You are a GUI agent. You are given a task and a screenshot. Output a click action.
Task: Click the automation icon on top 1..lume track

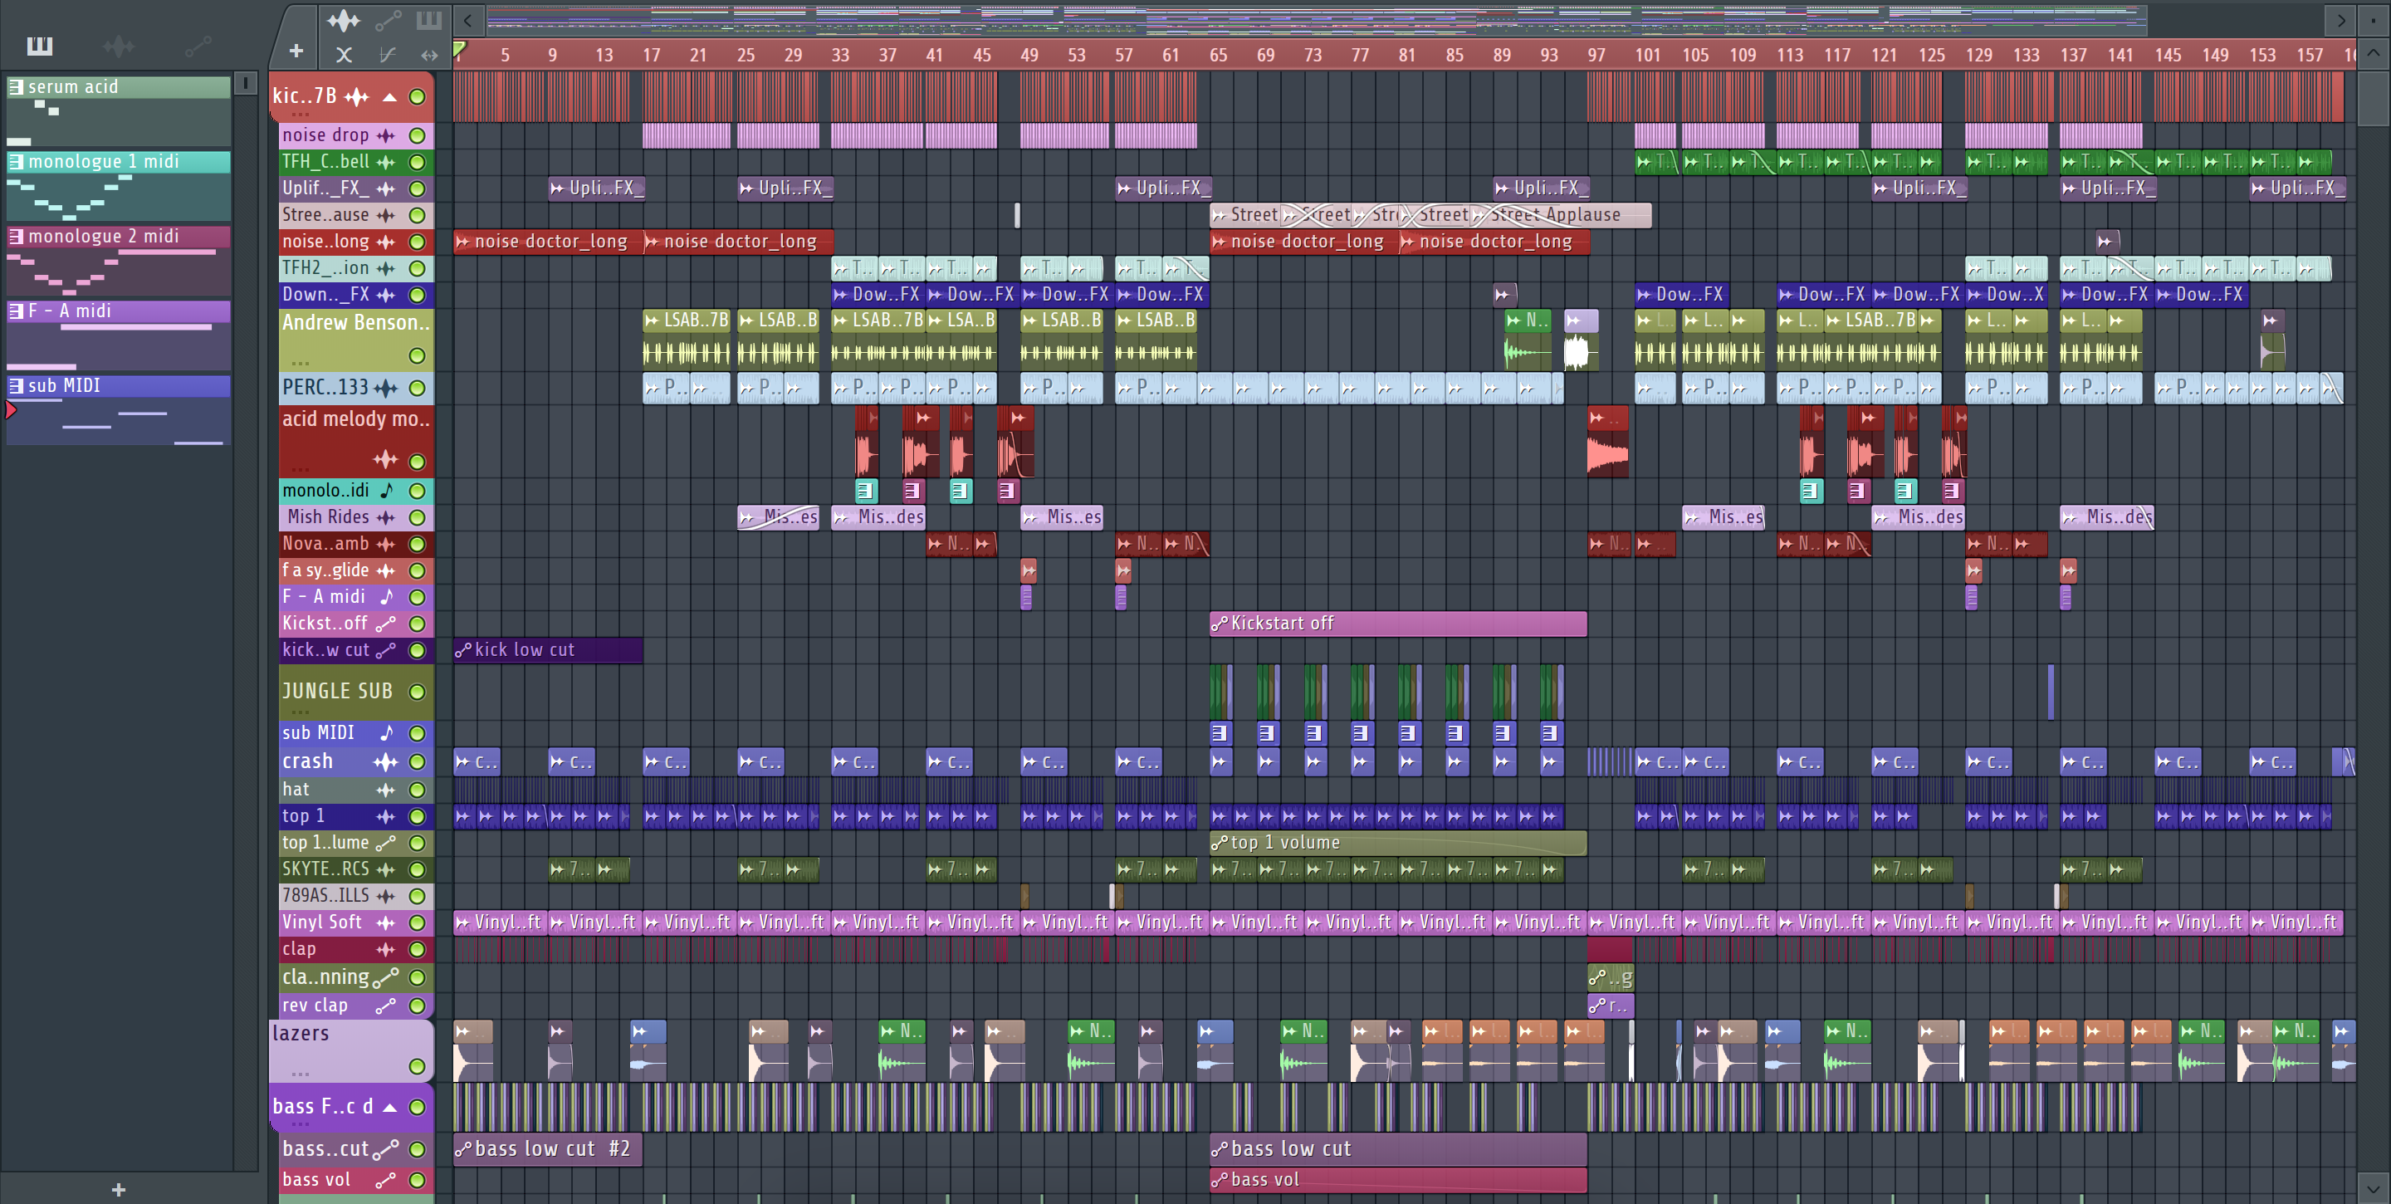386,843
